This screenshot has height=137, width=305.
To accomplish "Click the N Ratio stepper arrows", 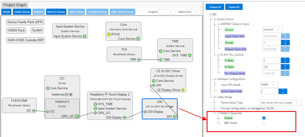I will click(285, 61).
